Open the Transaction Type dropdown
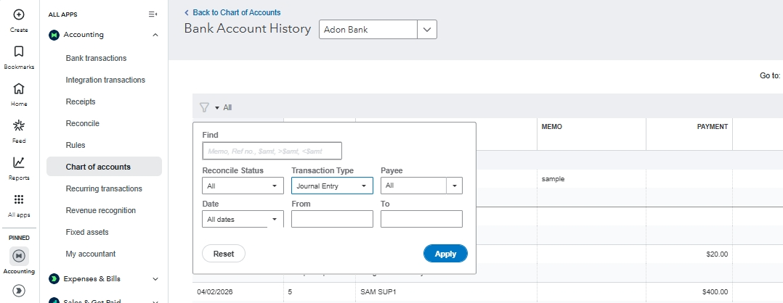Viewport: 783px width, 303px height. coord(332,186)
